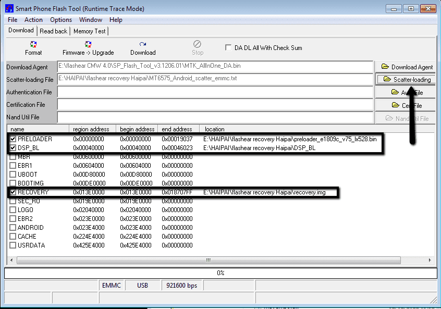Open the Options menu
441x309 pixels.
coord(61,20)
